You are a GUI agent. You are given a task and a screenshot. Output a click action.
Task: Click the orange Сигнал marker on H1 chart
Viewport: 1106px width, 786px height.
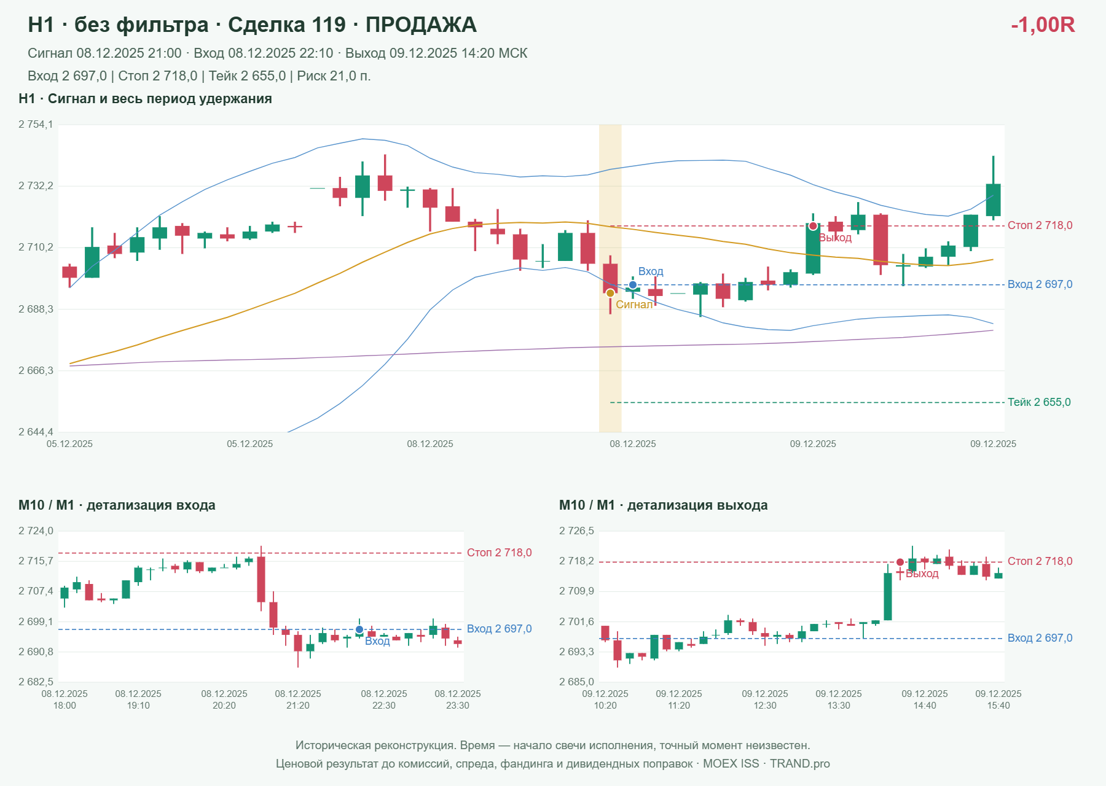click(610, 293)
